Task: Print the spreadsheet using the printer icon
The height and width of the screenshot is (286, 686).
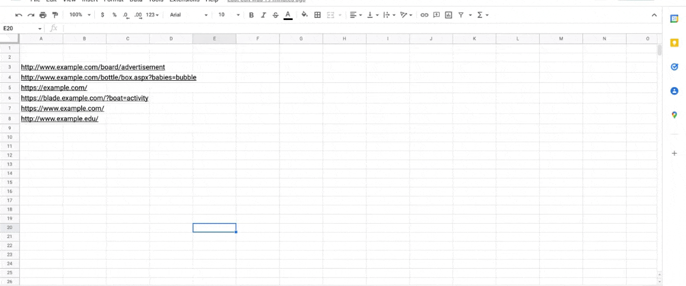Action: point(43,15)
